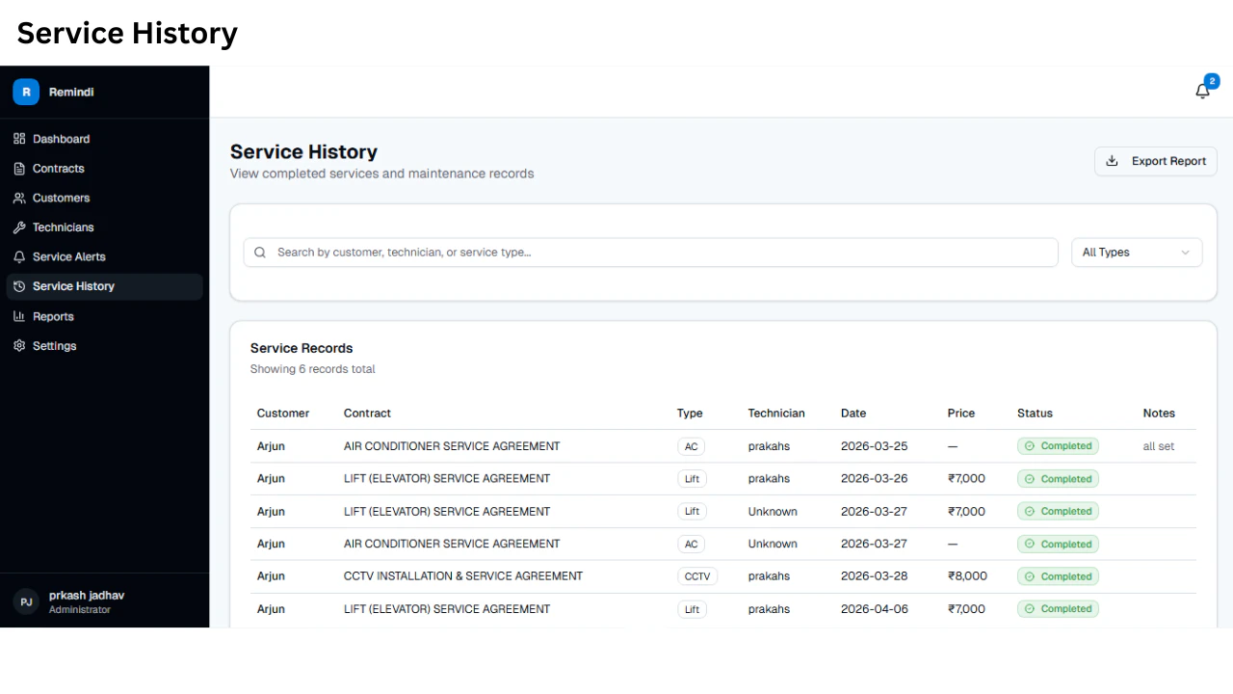
Task: Select Service Alerts menu item
Action: coord(105,256)
